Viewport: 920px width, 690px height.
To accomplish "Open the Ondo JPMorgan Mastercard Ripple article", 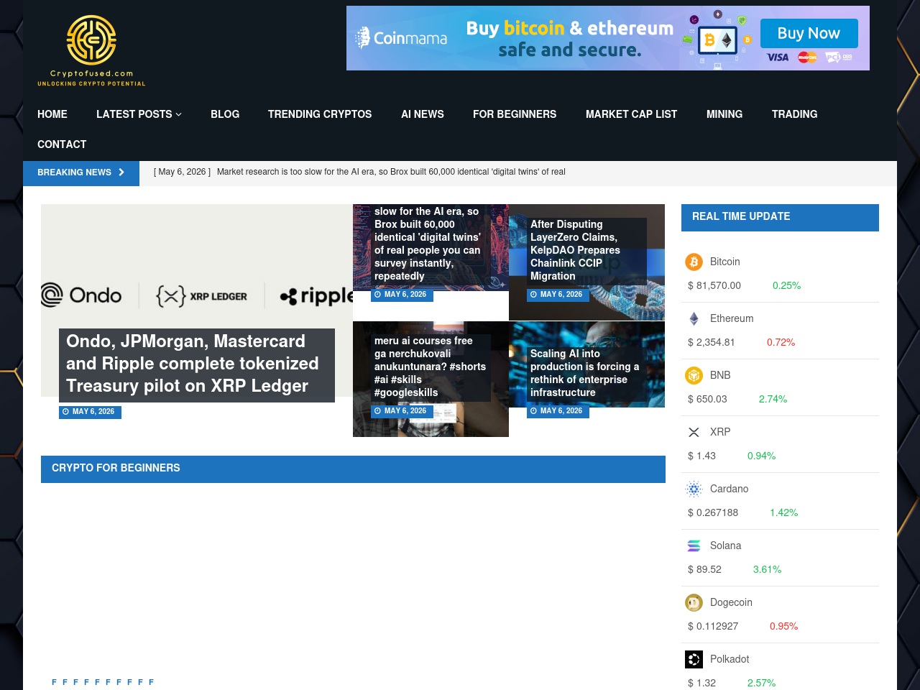I will click(x=193, y=364).
